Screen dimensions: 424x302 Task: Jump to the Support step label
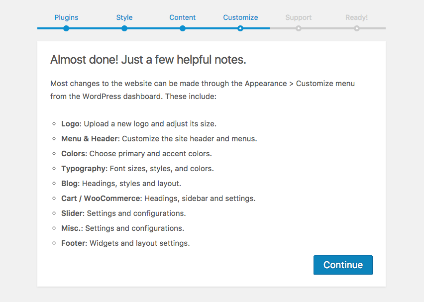298,17
